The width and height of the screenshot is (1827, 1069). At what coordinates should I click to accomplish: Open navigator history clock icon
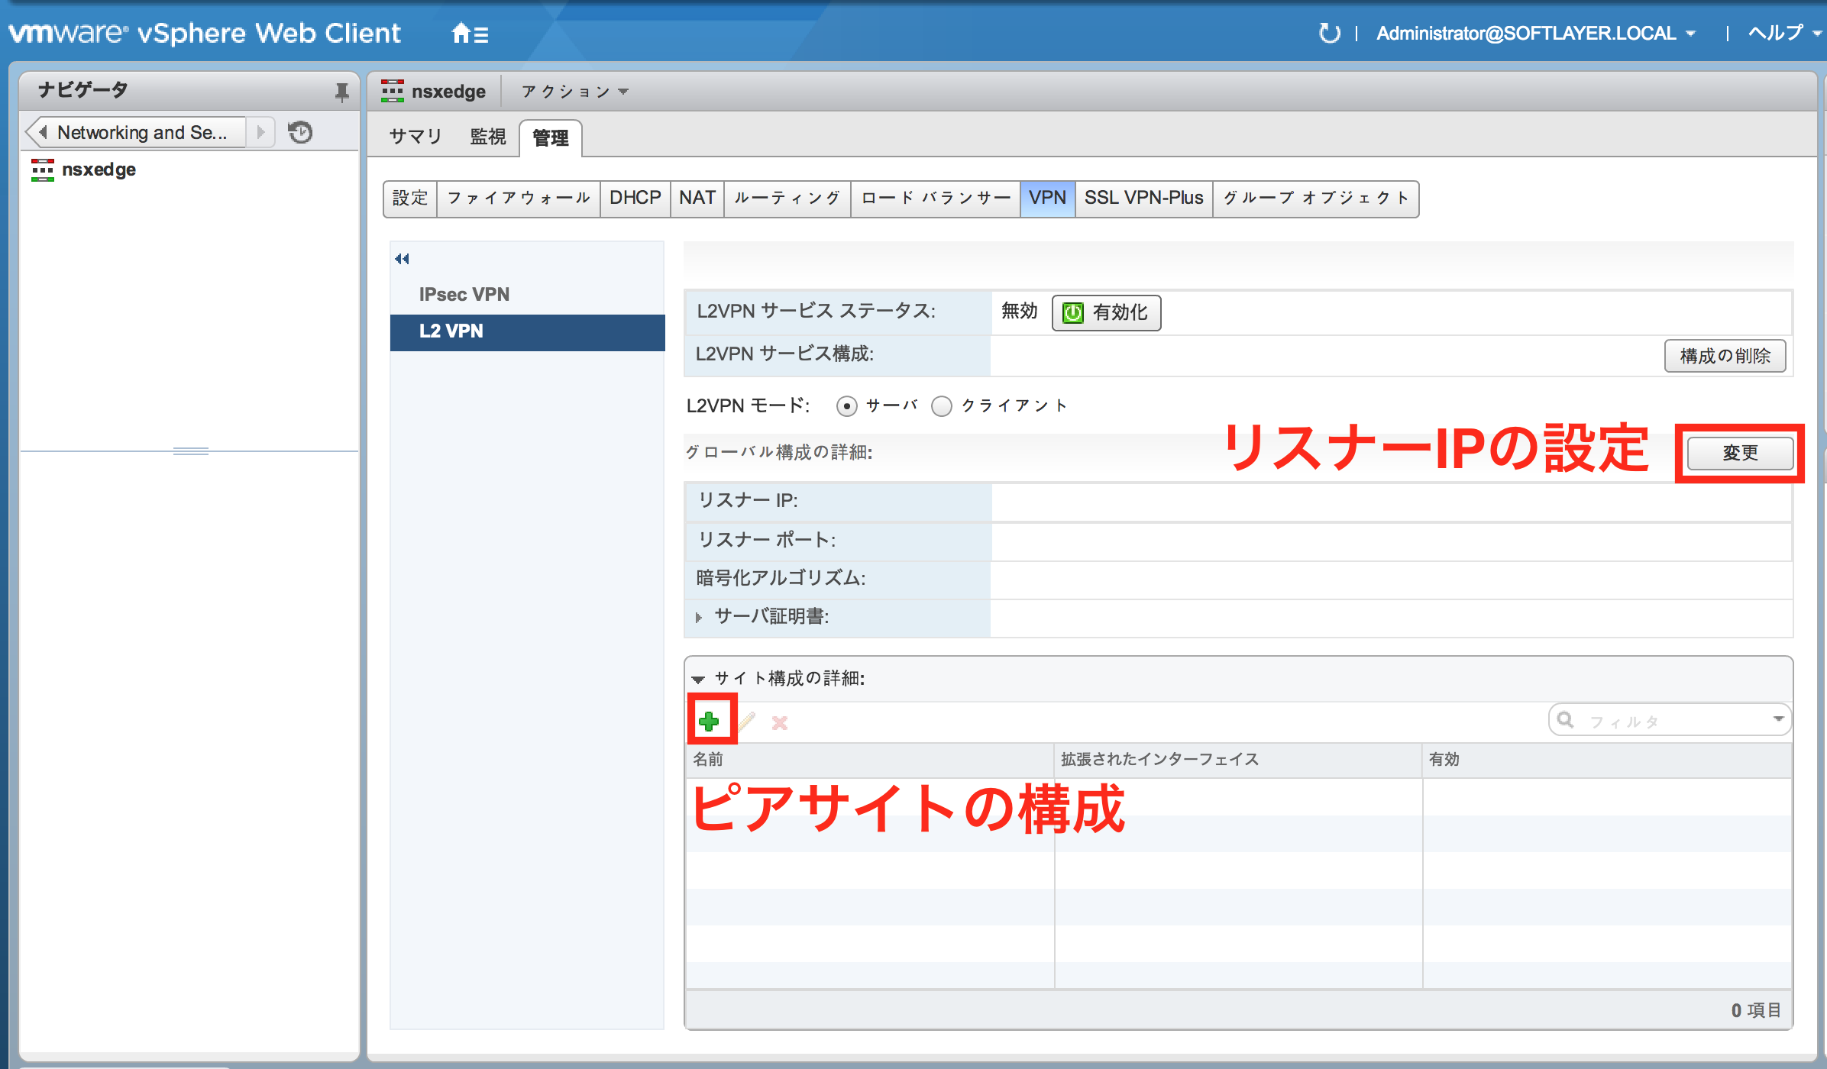click(300, 132)
